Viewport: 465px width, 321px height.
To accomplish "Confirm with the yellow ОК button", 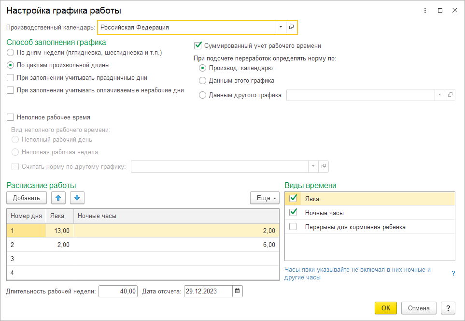I will point(385,308).
